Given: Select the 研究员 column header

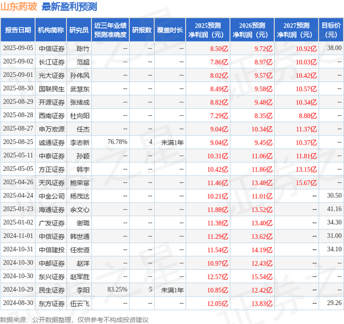Looking at the screenshot, I should point(79,30).
